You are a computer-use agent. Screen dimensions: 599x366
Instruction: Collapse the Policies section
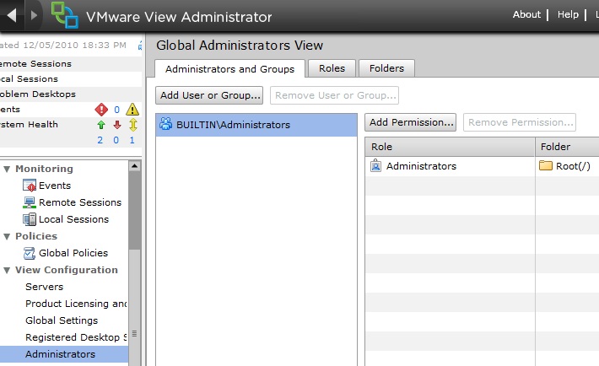pyautogui.click(x=7, y=237)
